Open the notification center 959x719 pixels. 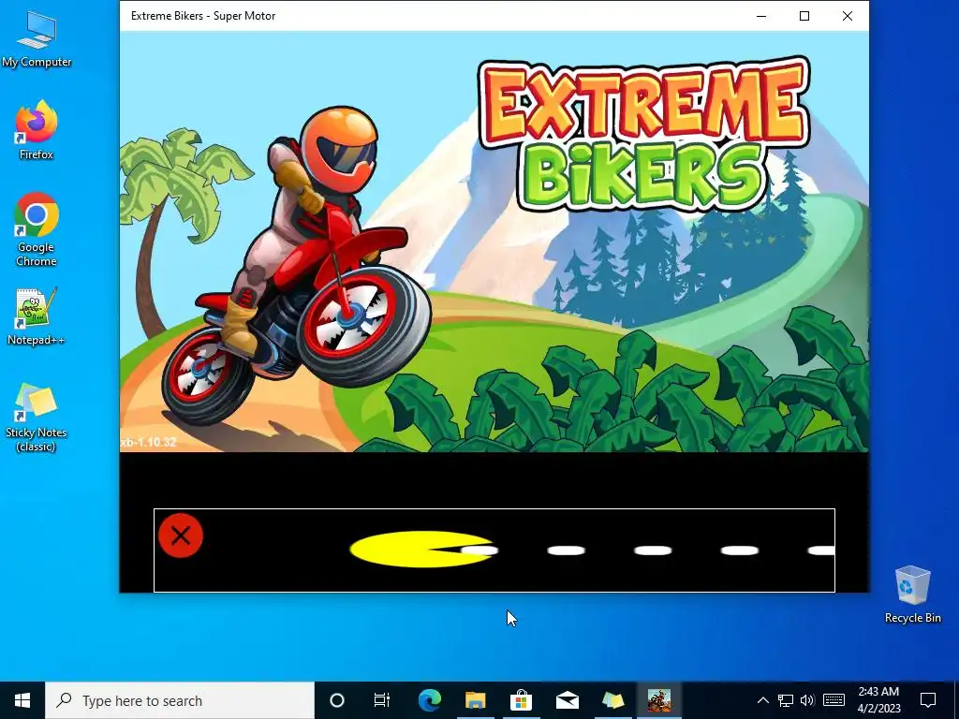tap(928, 700)
